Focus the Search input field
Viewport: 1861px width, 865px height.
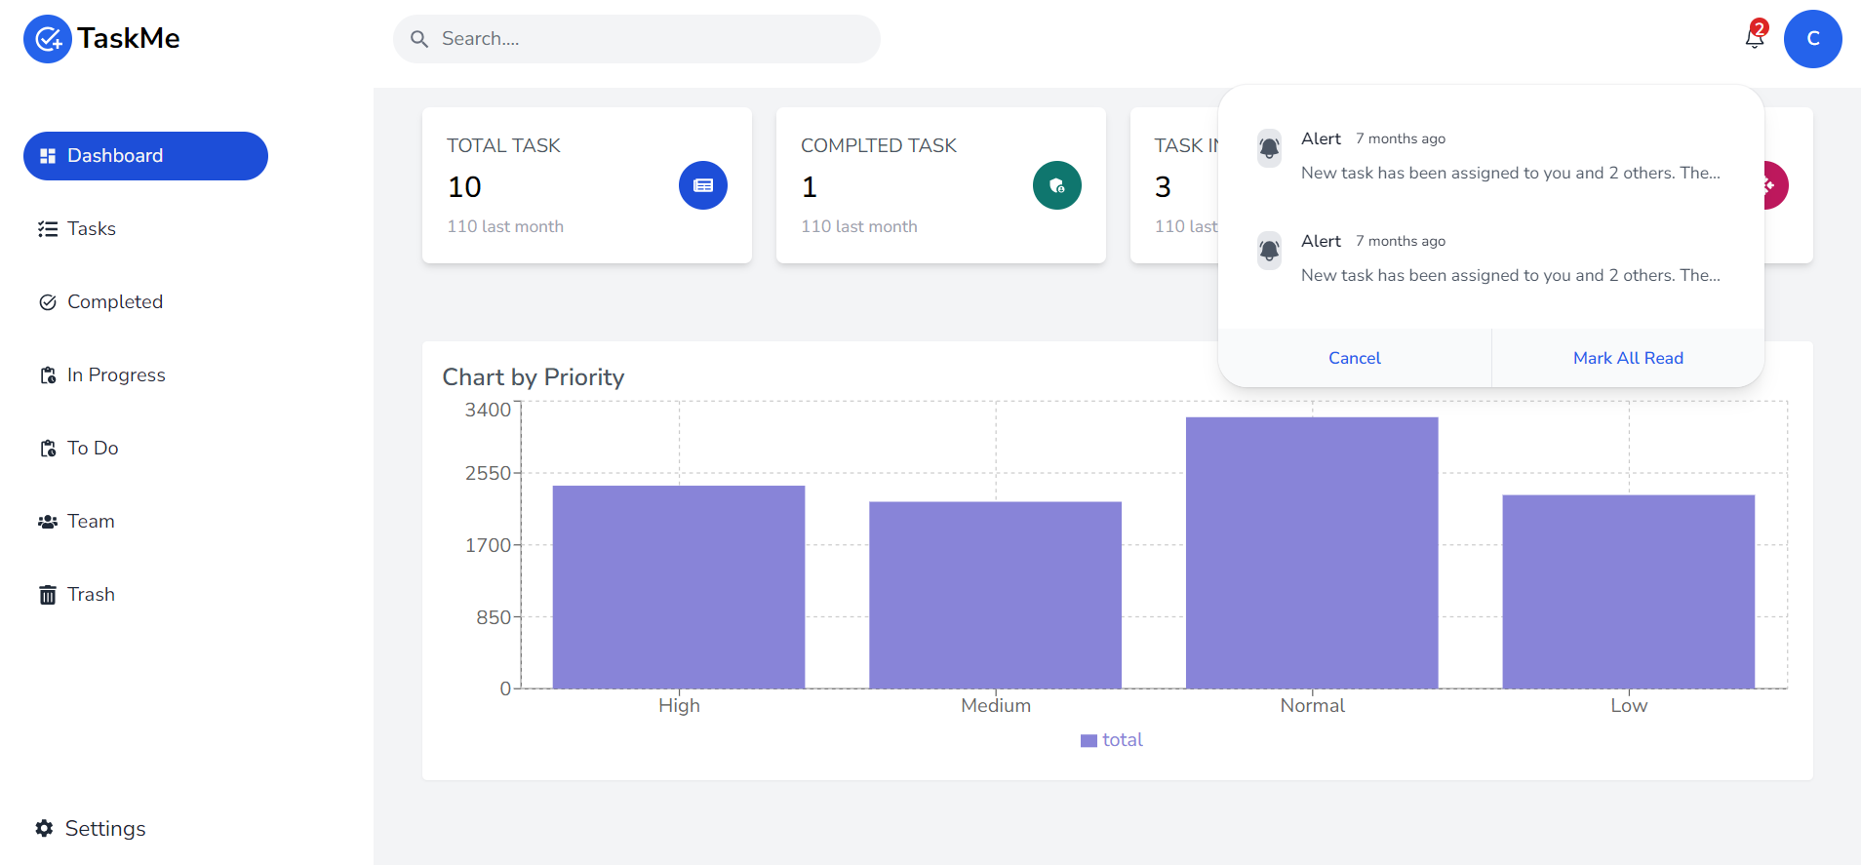click(637, 39)
